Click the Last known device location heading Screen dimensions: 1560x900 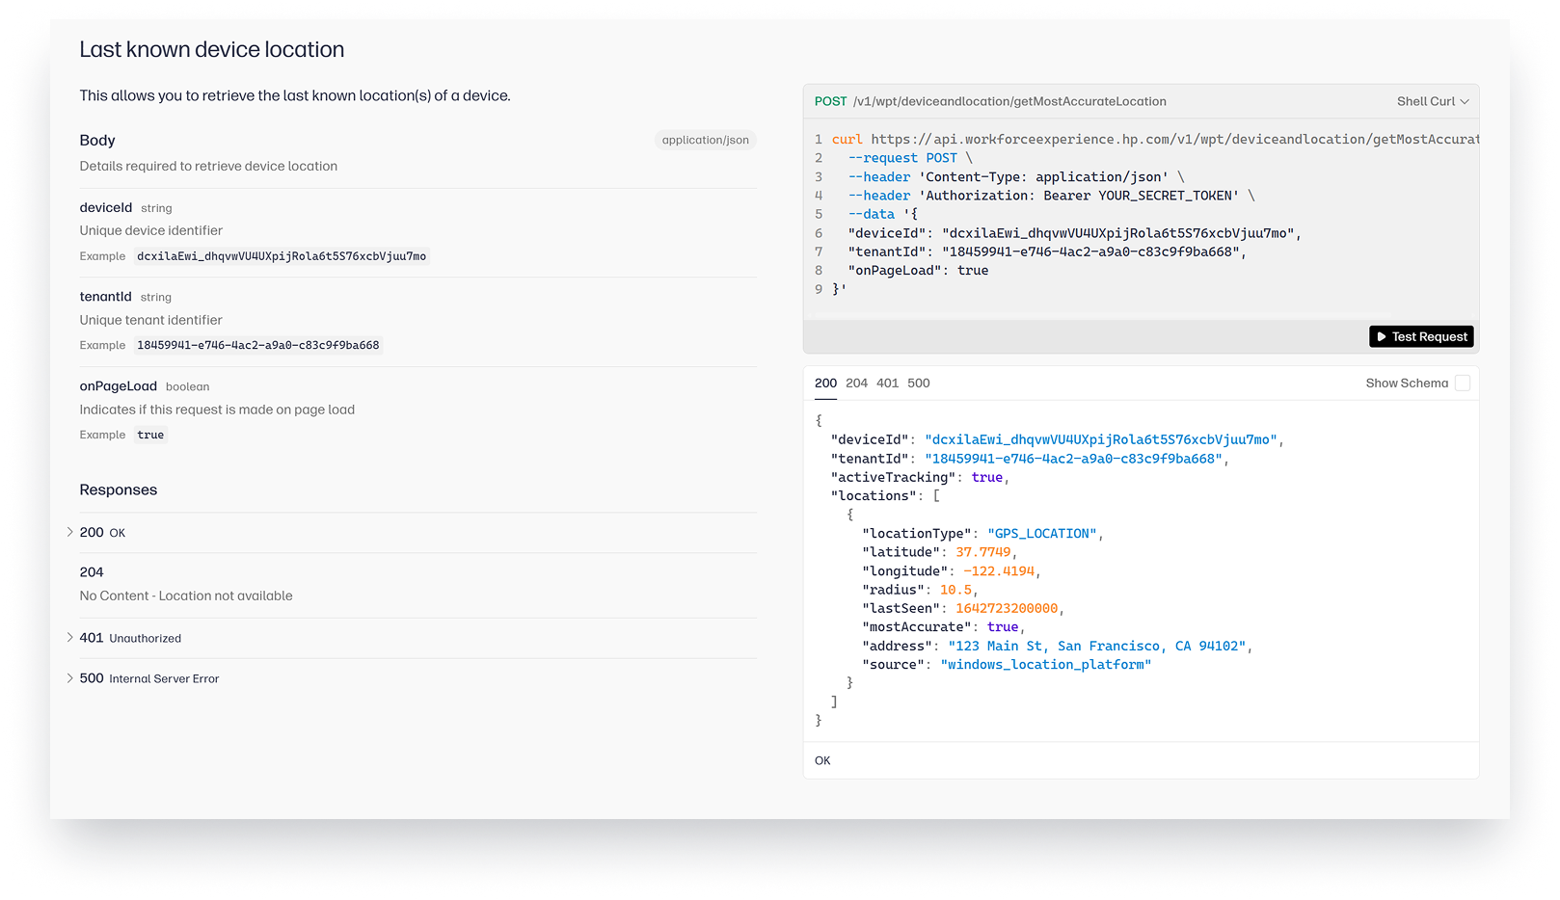point(212,50)
